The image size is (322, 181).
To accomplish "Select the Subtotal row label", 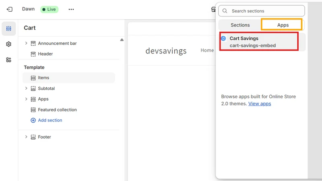I will (46, 88).
